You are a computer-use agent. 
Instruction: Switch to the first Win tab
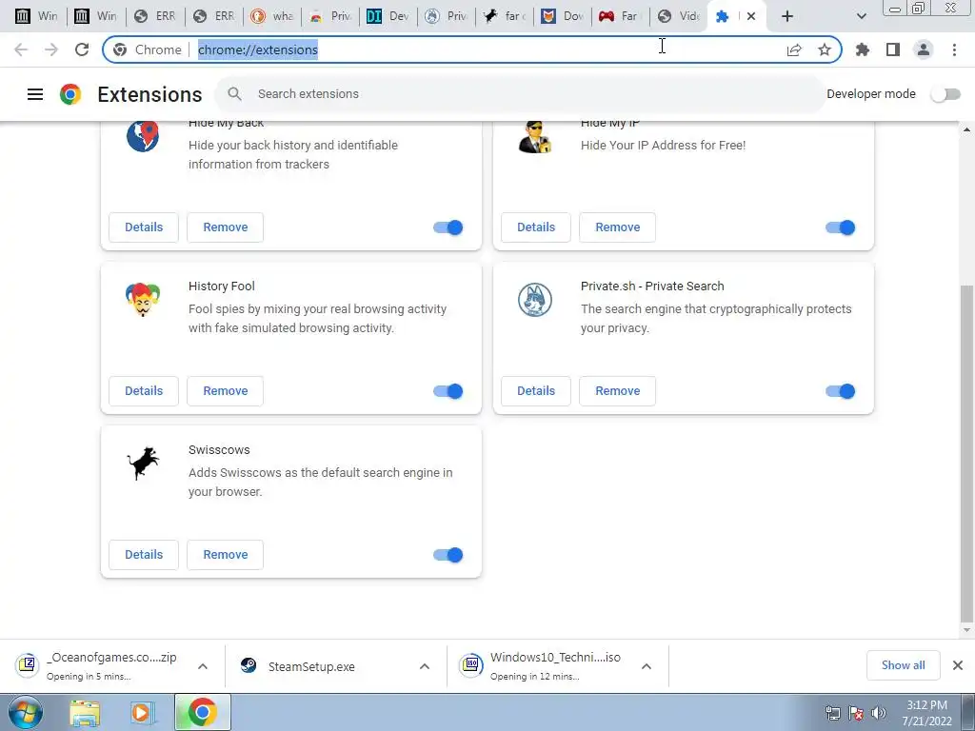(x=36, y=16)
